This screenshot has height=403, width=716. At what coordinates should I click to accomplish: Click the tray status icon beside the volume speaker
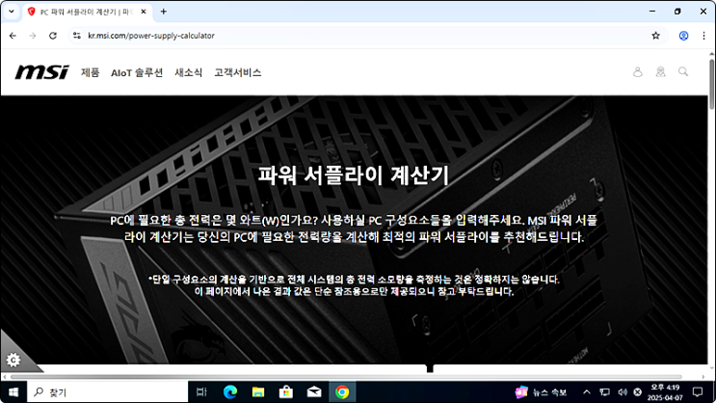[637, 392]
